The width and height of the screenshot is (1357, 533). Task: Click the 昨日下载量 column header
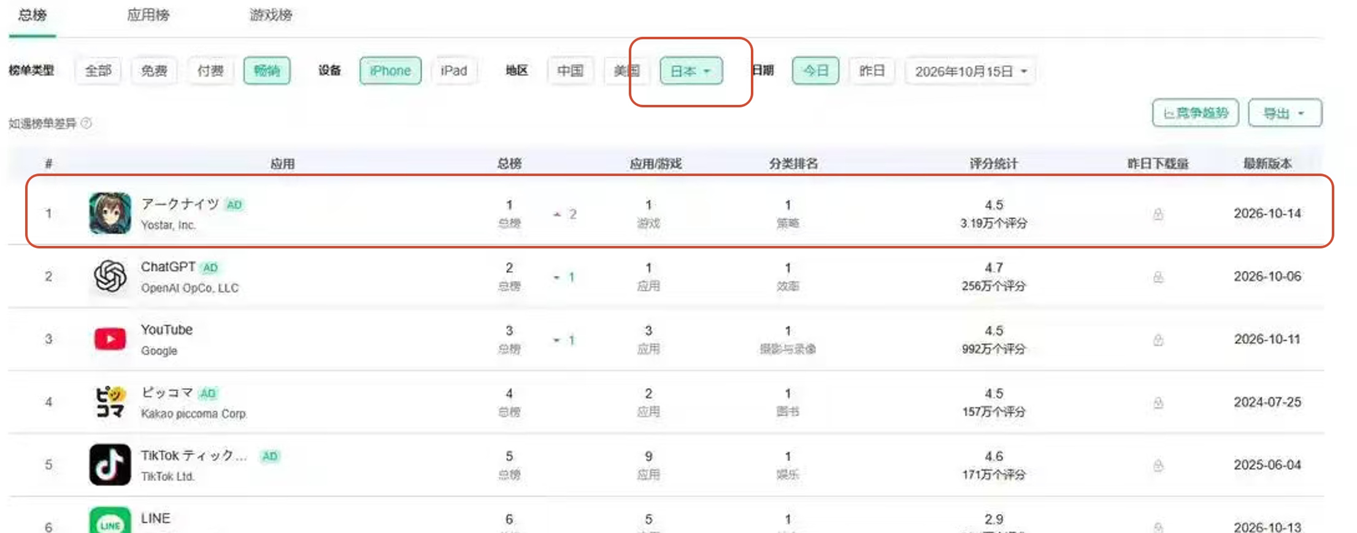click(1158, 164)
